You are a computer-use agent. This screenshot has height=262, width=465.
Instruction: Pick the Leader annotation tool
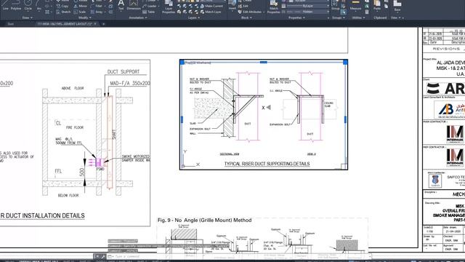(x=150, y=6)
